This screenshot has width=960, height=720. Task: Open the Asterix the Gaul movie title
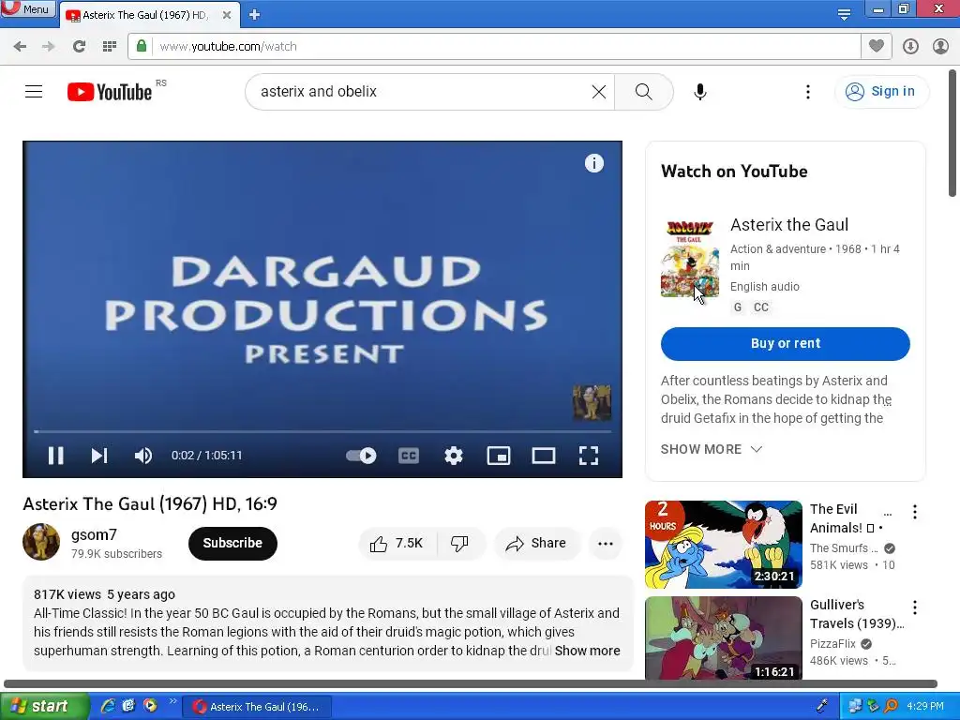[x=789, y=225]
